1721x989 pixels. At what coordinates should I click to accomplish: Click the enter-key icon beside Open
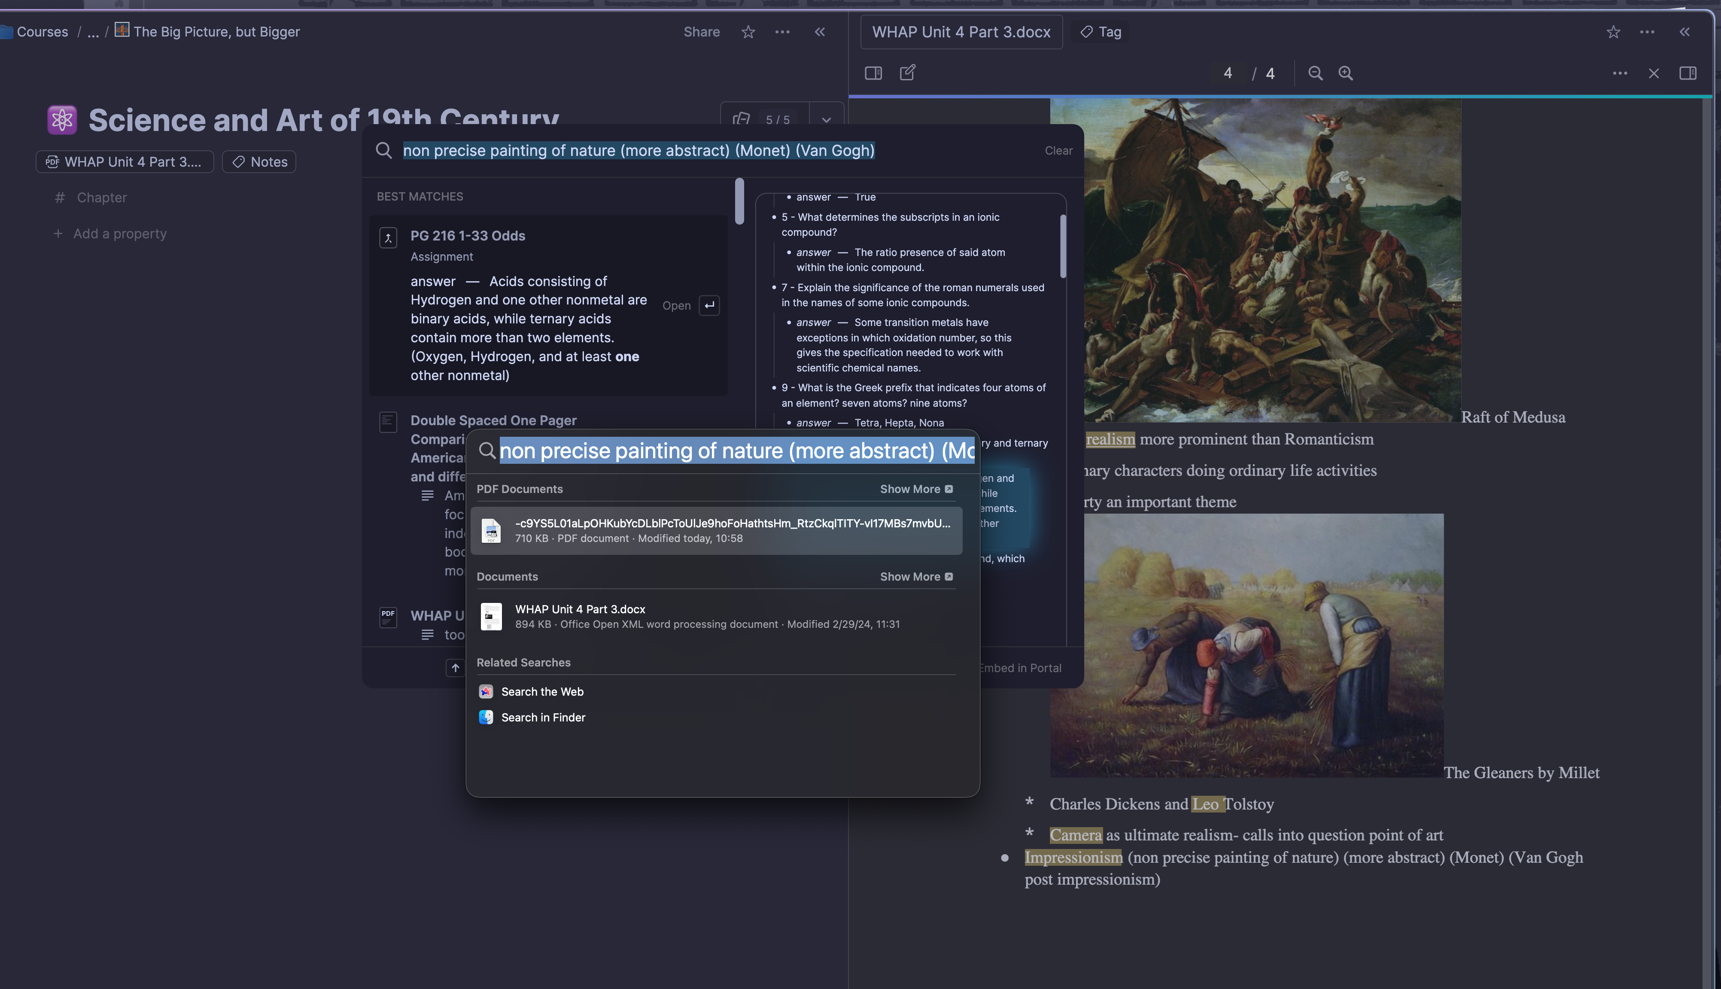click(x=709, y=306)
